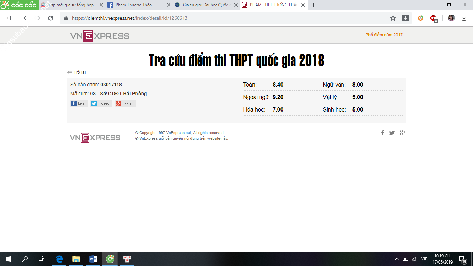
Task: Click the Google Plus icon in footer
Action: (402, 133)
